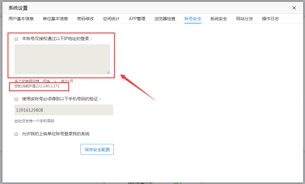Open the APP管理 tab

[137, 19]
